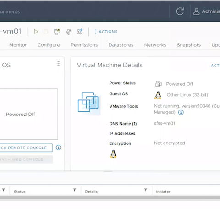The height and width of the screenshot is (209, 220).
Task: Click the disabled Launch Web Console button
Action: (x=26, y=159)
